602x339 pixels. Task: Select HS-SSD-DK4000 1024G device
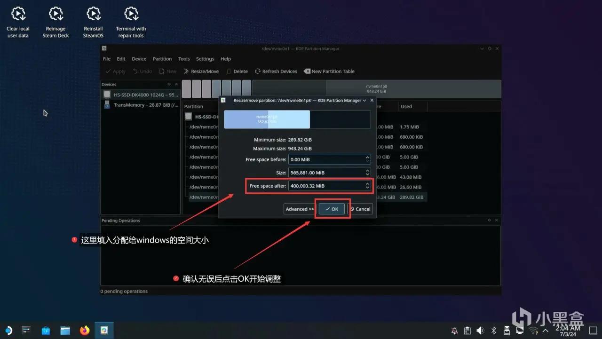tap(141, 95)
